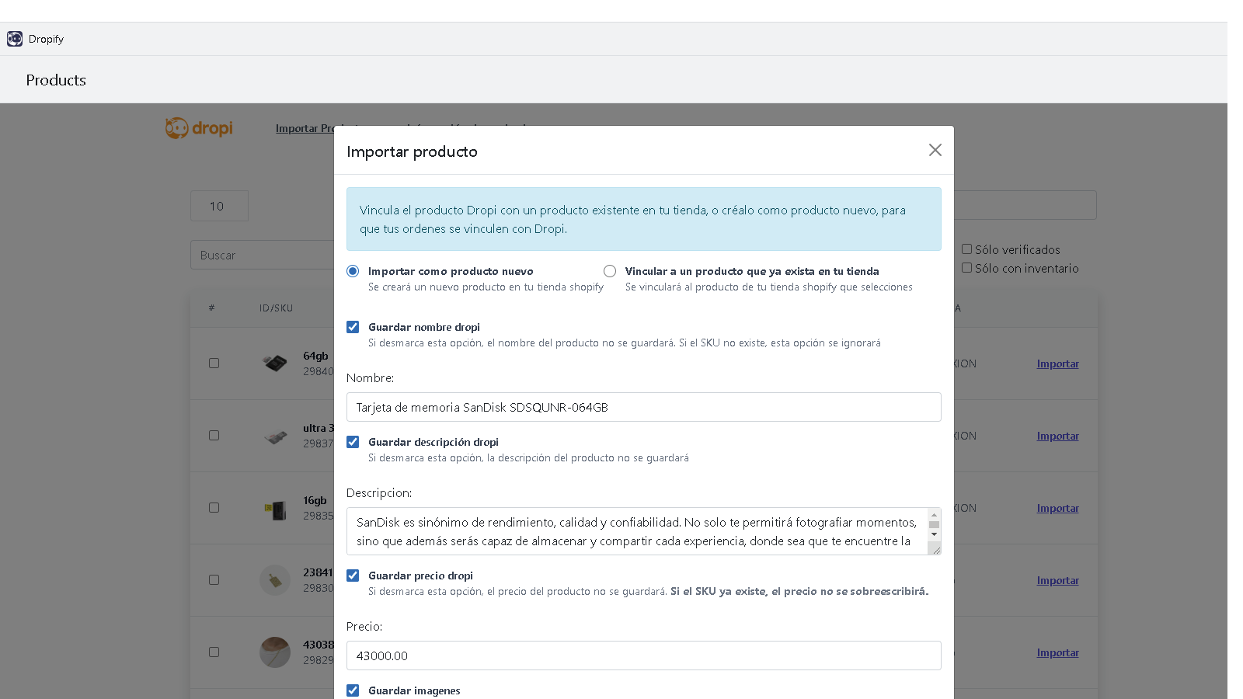Select 'Importar como producto nuevo' option
Screen dimensions: 1243x699
353,271
